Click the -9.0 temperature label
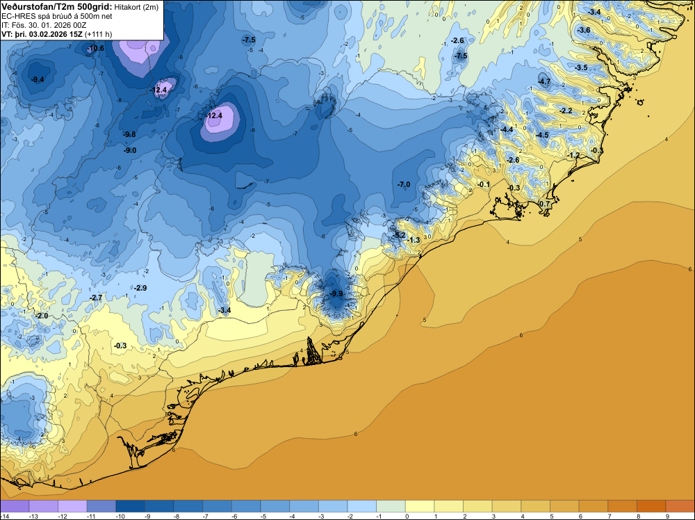 point(129,151)
